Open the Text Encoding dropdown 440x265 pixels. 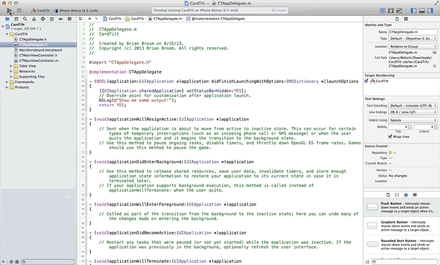coord(413,105)
